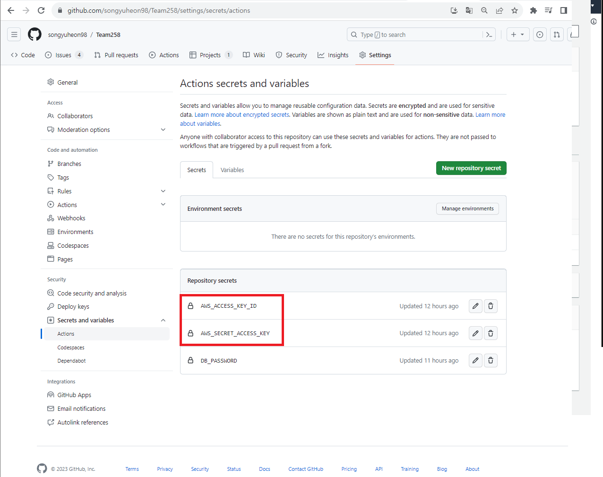
Task: Expand the Actions sidebar section chevron
Action: tap(163, 205)
